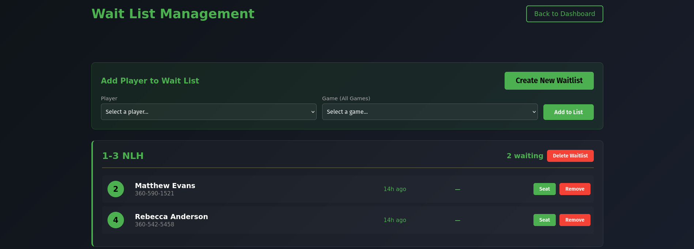Click Matthew Evans's phone number 360-590-1521
This screenshot has height=249, width=694.
click(154, 193)
